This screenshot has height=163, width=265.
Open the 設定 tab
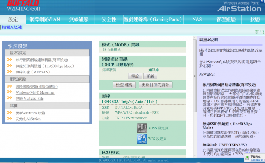[13, 19]
